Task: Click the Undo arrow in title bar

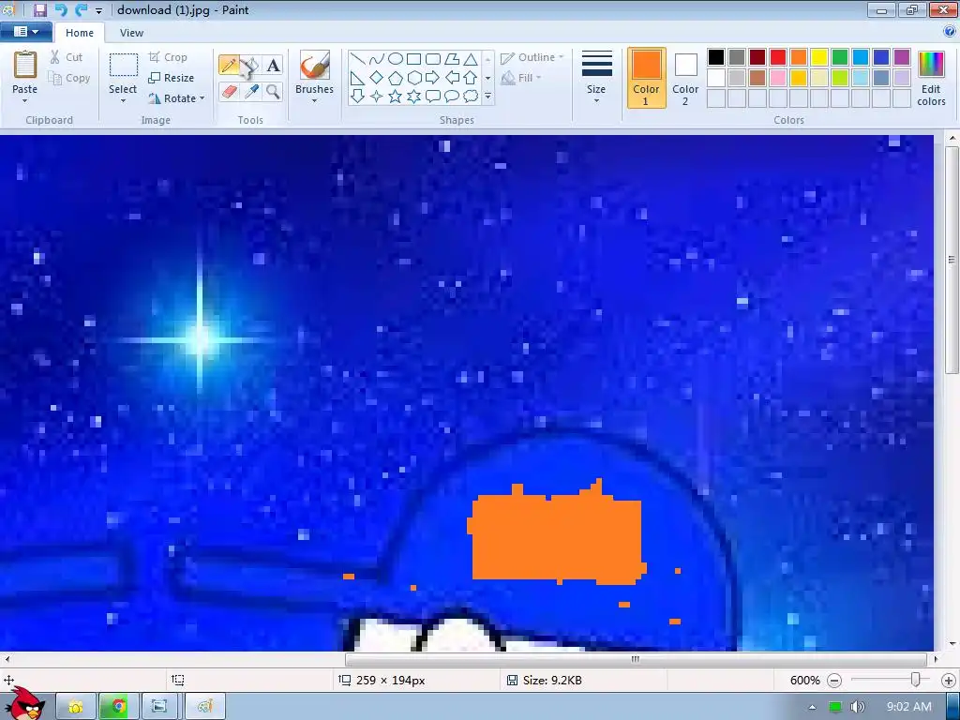Action: [61, 9]
